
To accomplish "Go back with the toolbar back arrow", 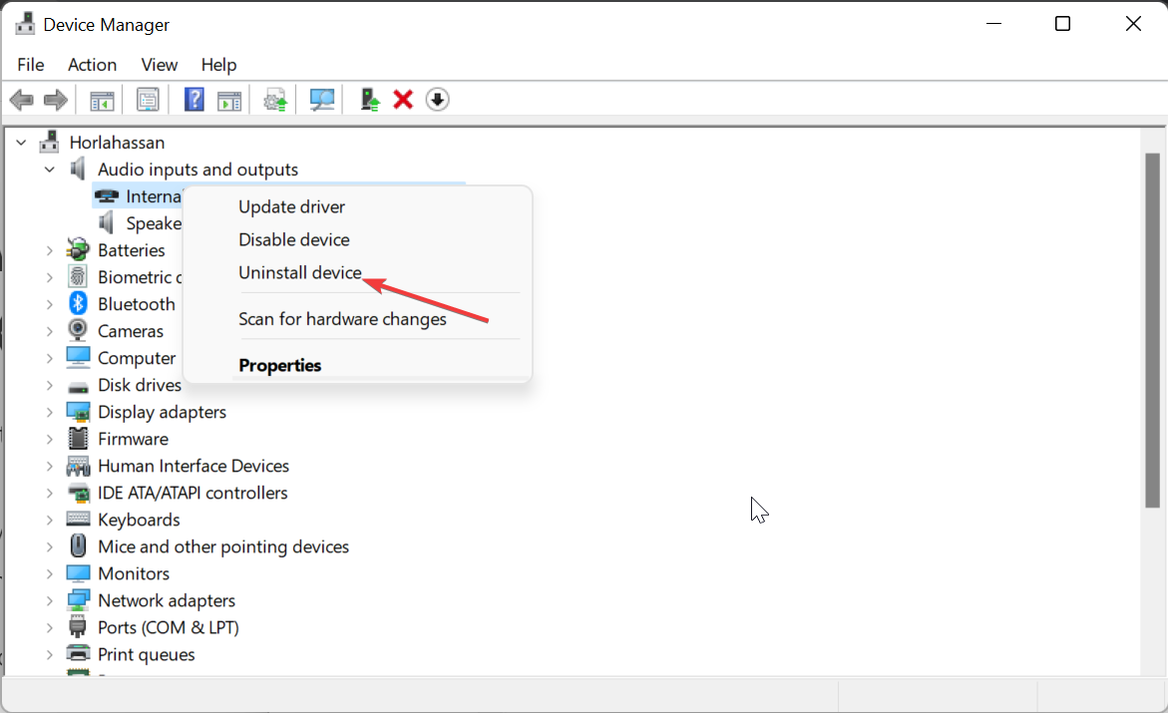I will point(22,100).
